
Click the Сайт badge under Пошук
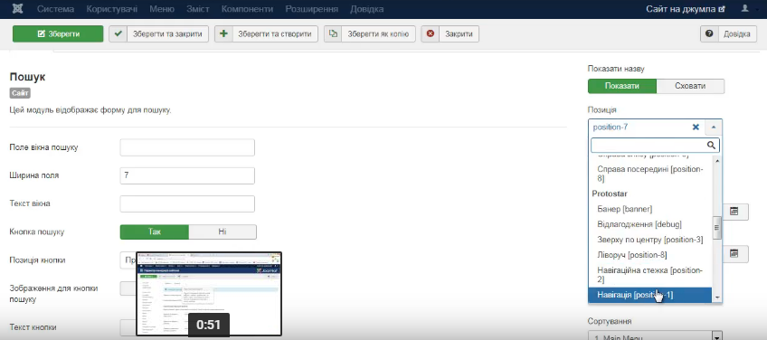pos(20,92)
